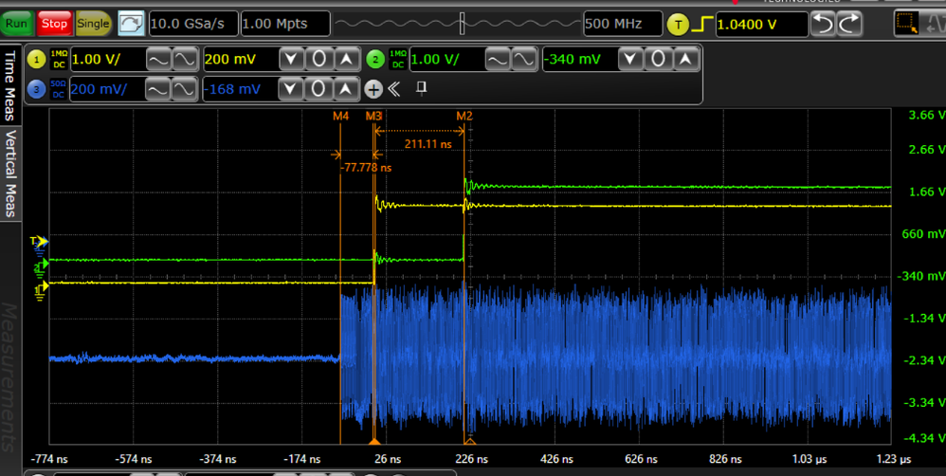The image size is (946, 476).
Task: Decrease channel 2 offset with down arrow
Action: (x=632, y=60)
